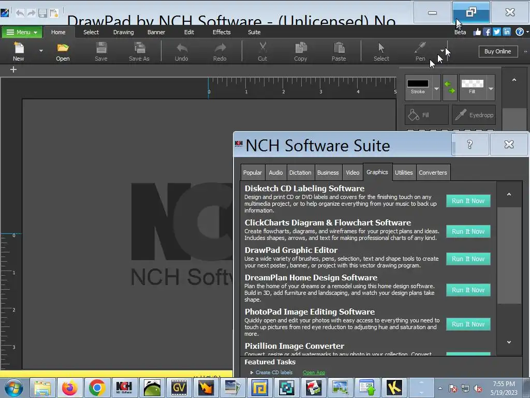Open the Effects ribbon tab
This screenshot has height=398, width=530.
coord(222,32)
